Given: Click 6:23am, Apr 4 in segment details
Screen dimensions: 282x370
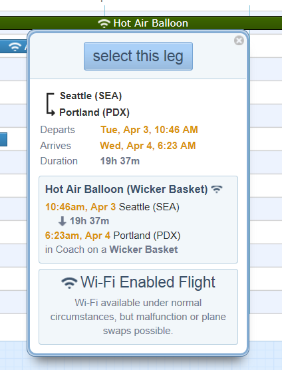Looking at the screenshot, I should 78,236.
